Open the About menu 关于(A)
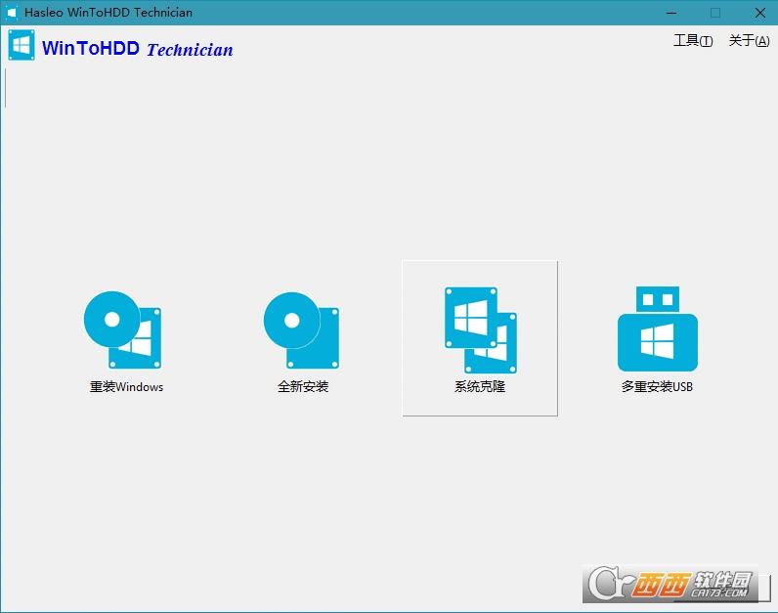The width and height of the screenshot is (778, 613). (749, 40)
